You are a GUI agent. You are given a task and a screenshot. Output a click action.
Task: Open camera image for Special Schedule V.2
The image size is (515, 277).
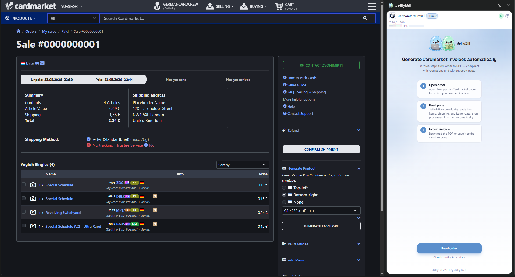(x=33, y=226)
